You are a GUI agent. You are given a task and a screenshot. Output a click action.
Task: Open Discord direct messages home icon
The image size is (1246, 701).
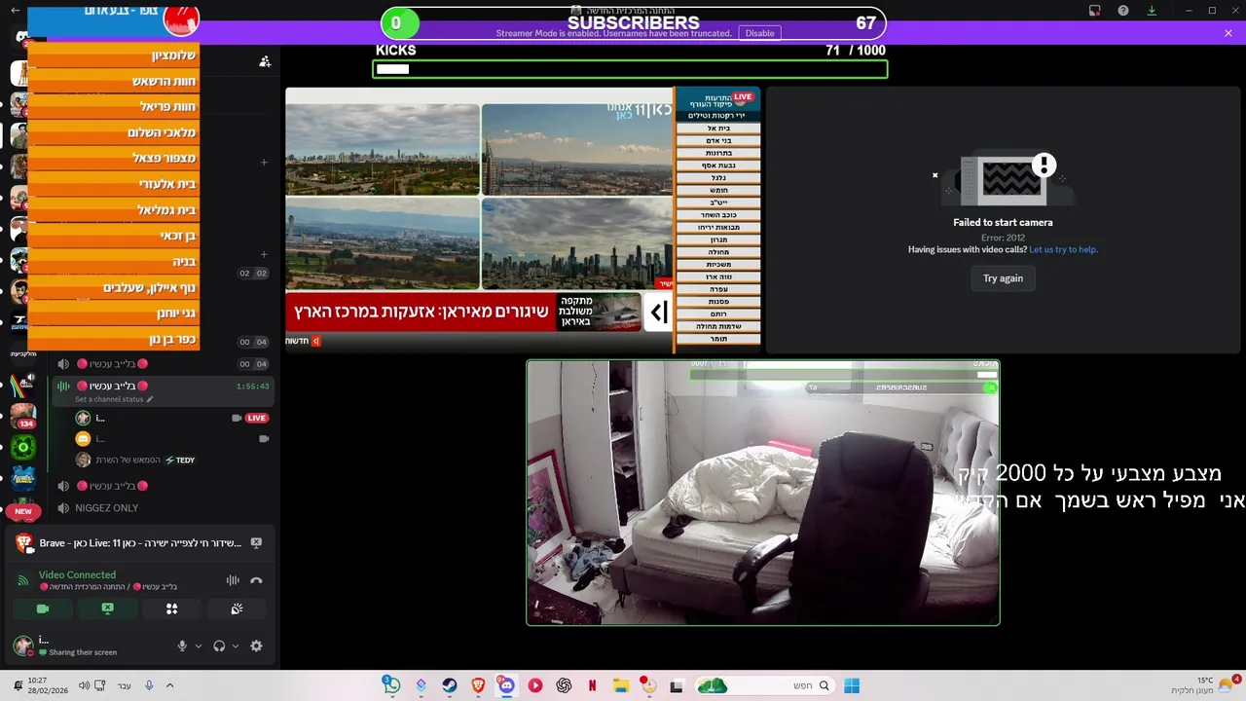point(19,38)
